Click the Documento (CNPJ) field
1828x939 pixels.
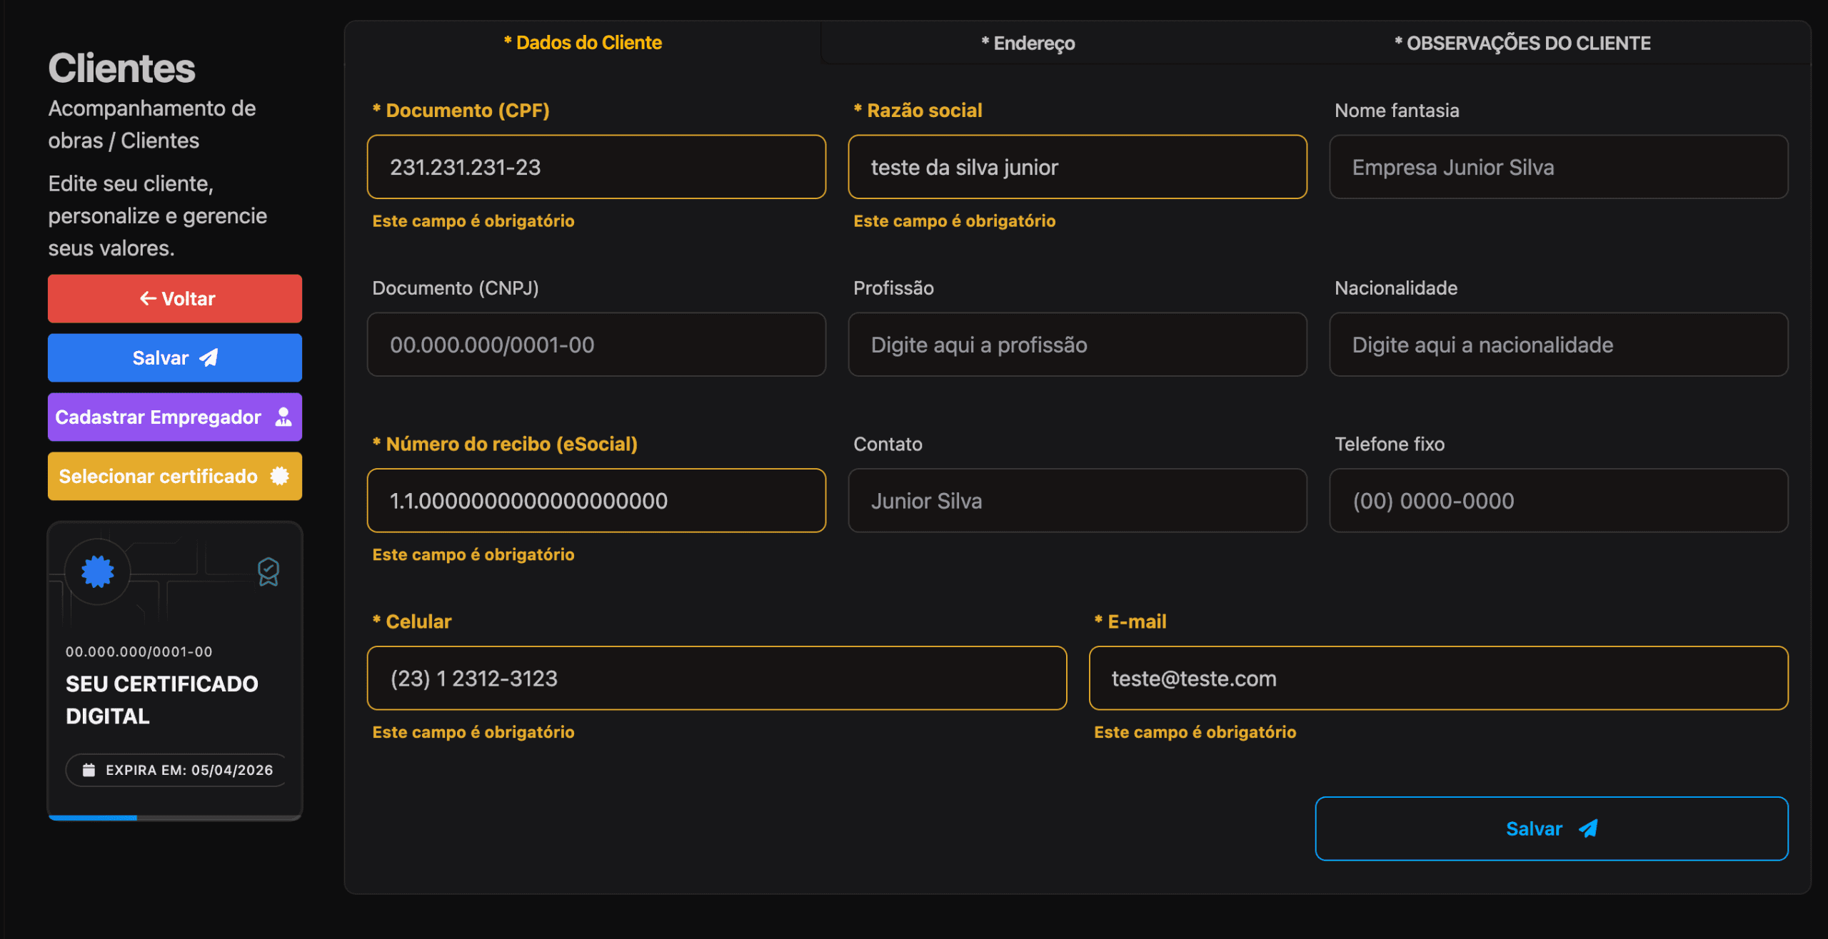(596, 345)
